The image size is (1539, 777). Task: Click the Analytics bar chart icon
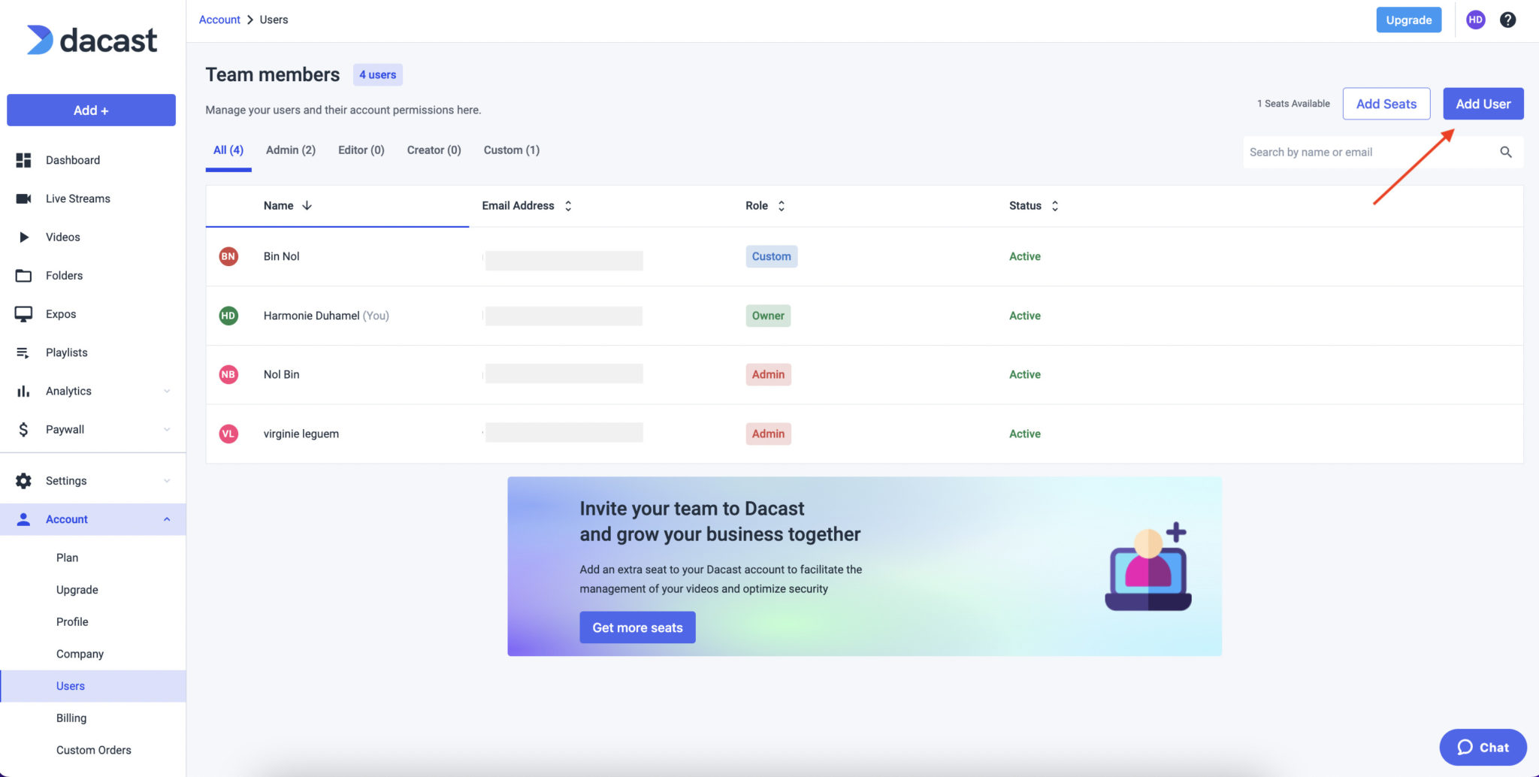coord(23,391)
